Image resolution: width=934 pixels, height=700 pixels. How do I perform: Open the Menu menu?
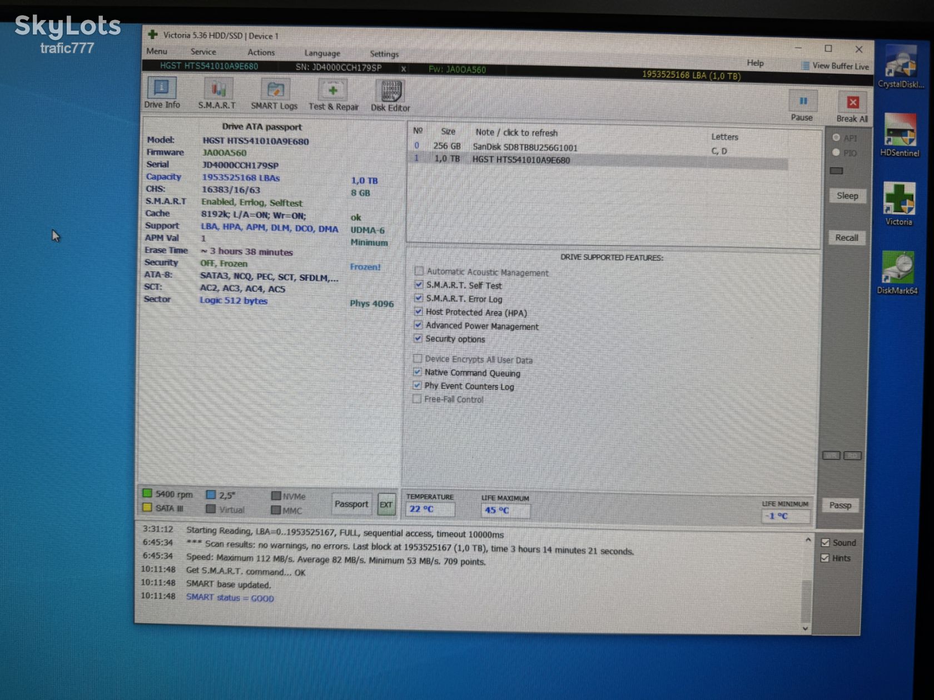tap(157, 51)
